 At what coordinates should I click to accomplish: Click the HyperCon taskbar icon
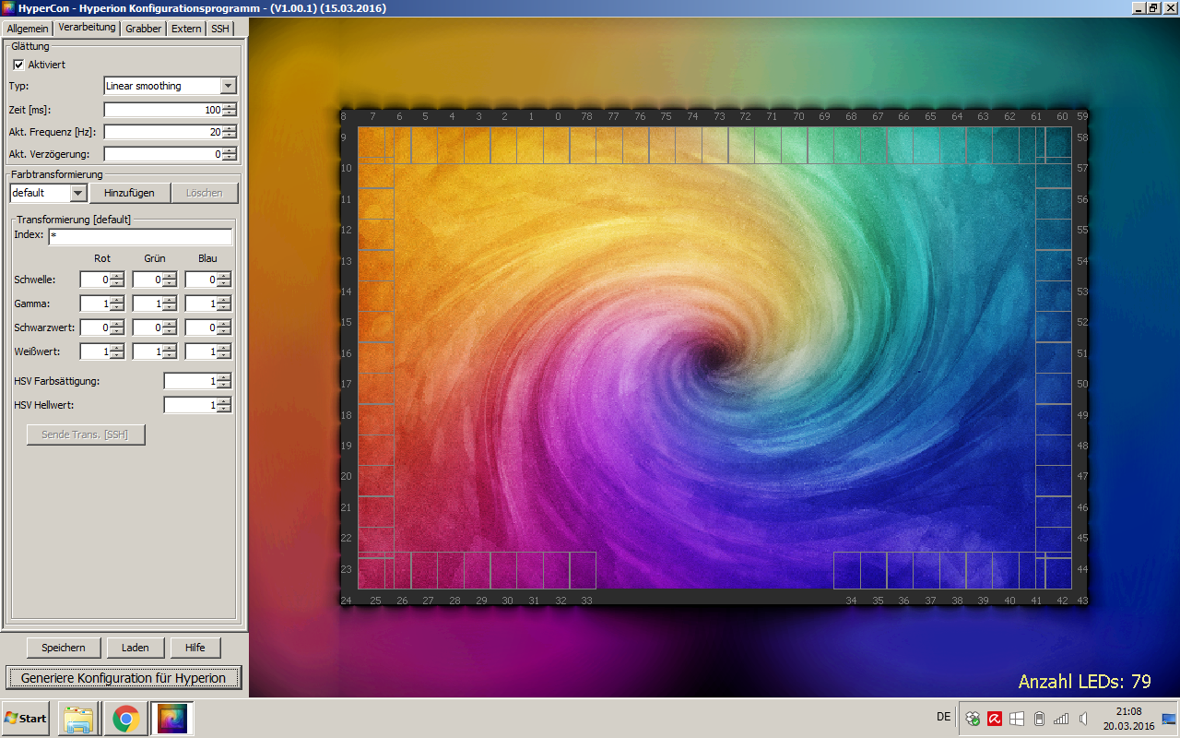click(171, 719)
